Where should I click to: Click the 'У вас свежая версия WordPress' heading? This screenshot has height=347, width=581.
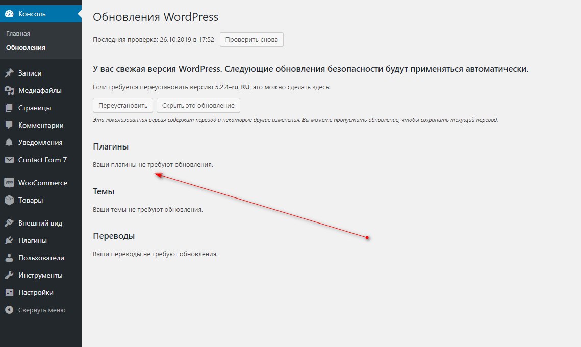311,69
